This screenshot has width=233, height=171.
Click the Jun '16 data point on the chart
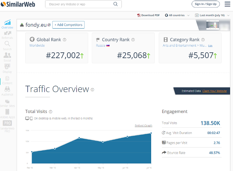click(127, 136)
